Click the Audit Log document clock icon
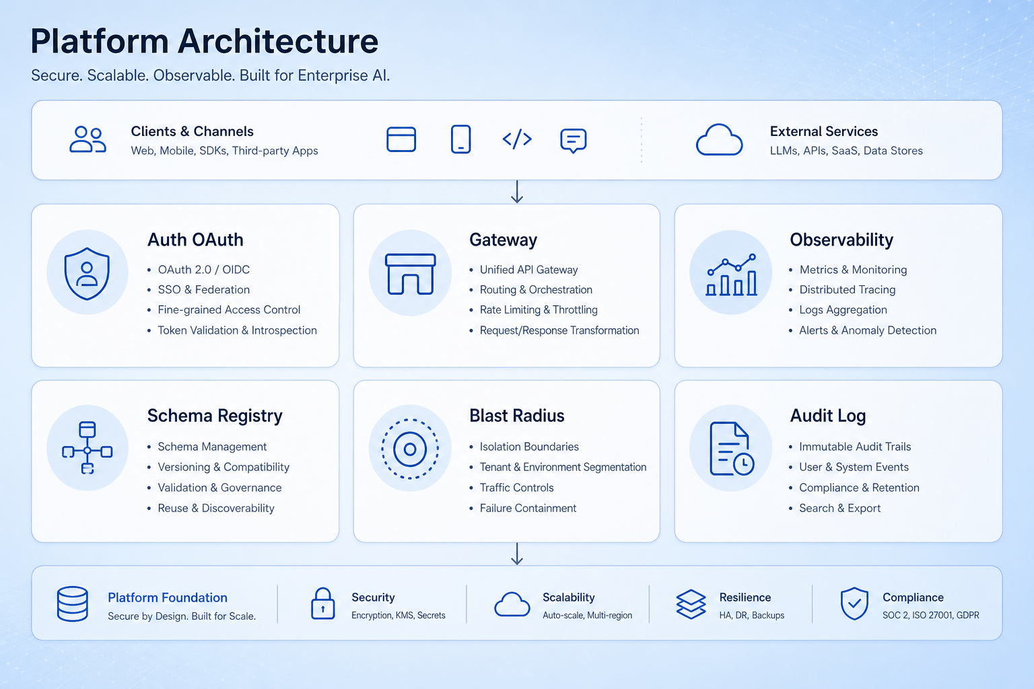 point(732,449)
